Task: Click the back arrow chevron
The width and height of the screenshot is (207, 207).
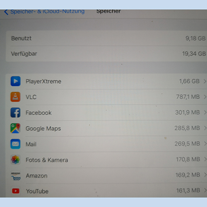Action: pos(6,12)
